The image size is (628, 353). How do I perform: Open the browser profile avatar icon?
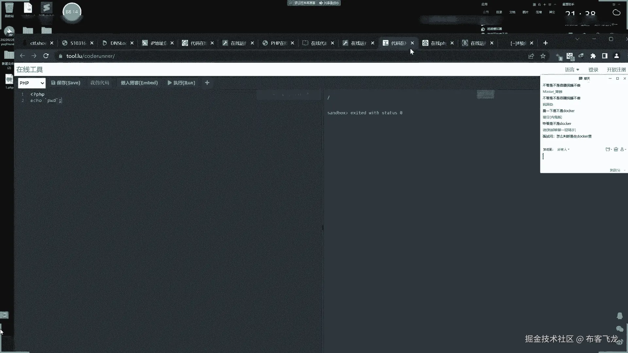coord(616,56)
